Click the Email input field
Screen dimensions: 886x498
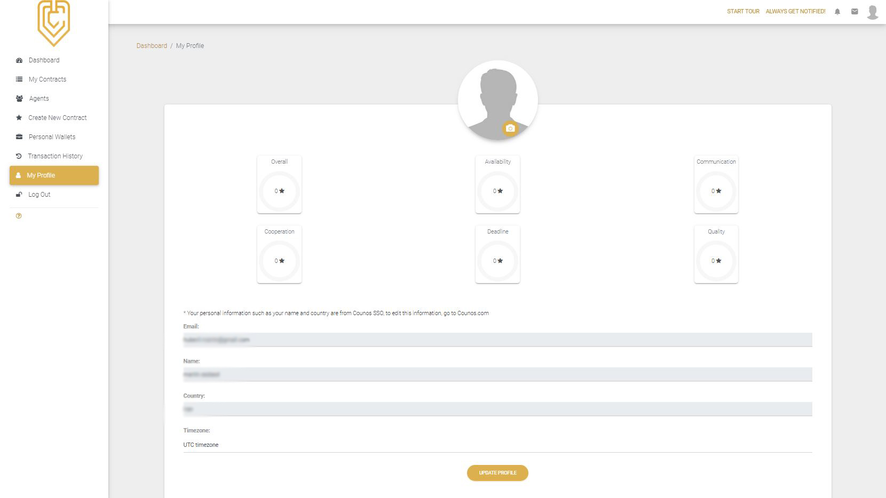[497, 340]
